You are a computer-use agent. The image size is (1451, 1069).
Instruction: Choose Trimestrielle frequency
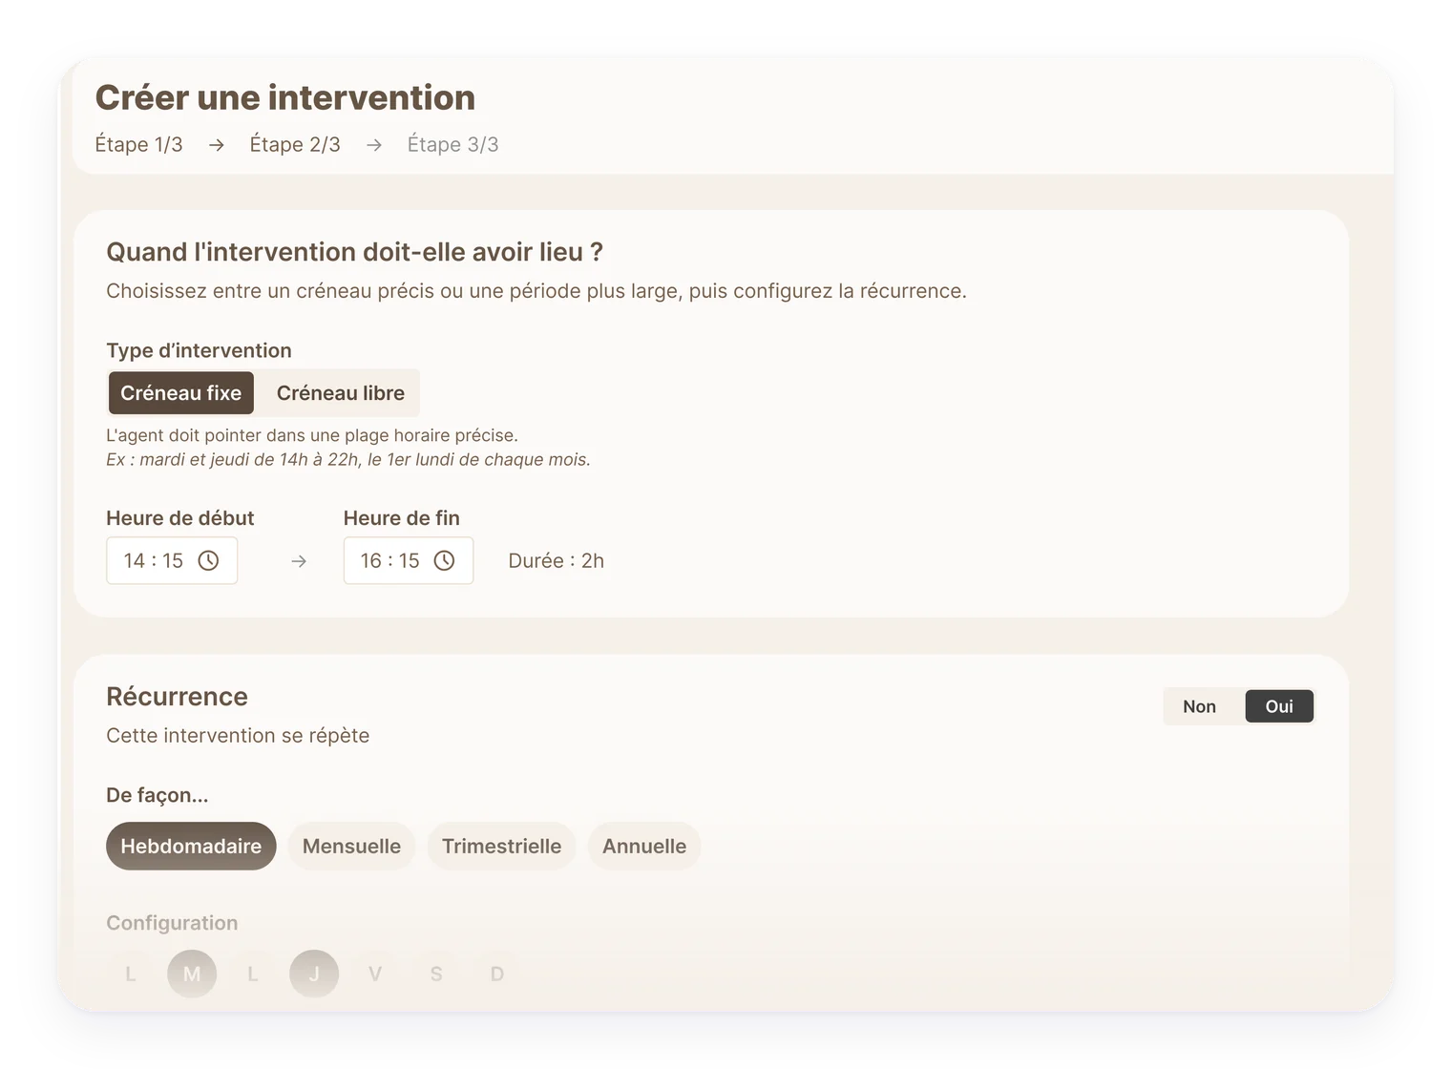501,846
